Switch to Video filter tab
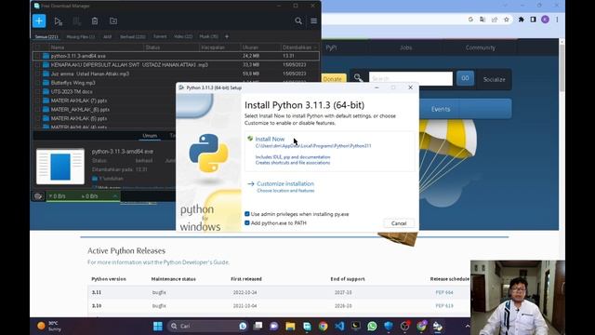The width and height of the screenshot is (595, 335). 183,37
